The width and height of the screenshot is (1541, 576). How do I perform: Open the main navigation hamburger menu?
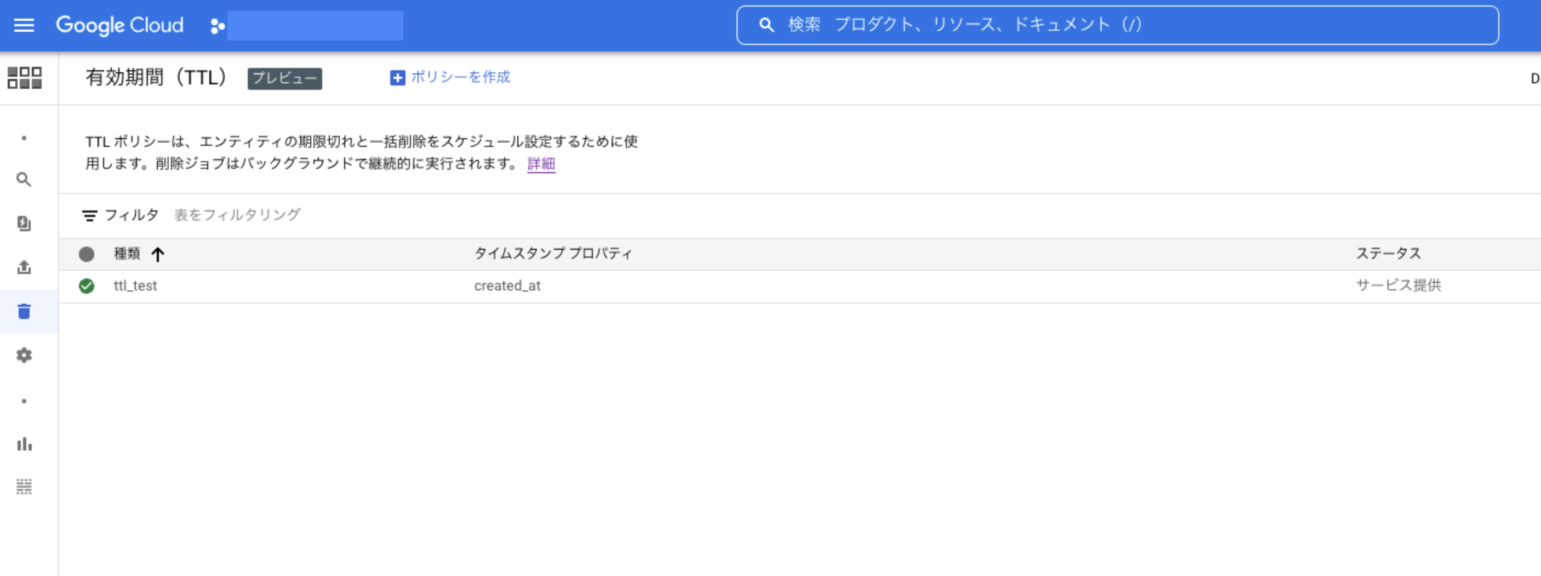tap(24, 25)
